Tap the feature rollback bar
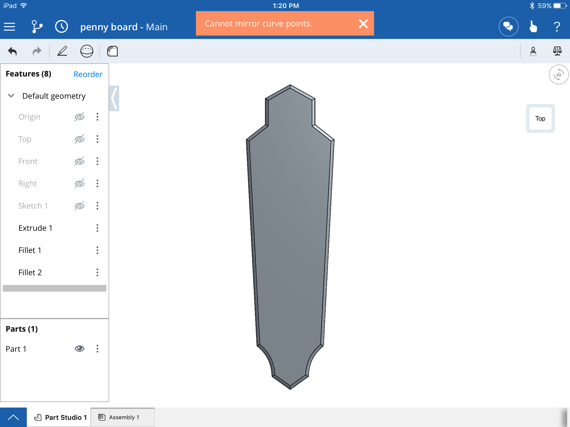Screen dimensions: 570x427 [x=55, y=288]
